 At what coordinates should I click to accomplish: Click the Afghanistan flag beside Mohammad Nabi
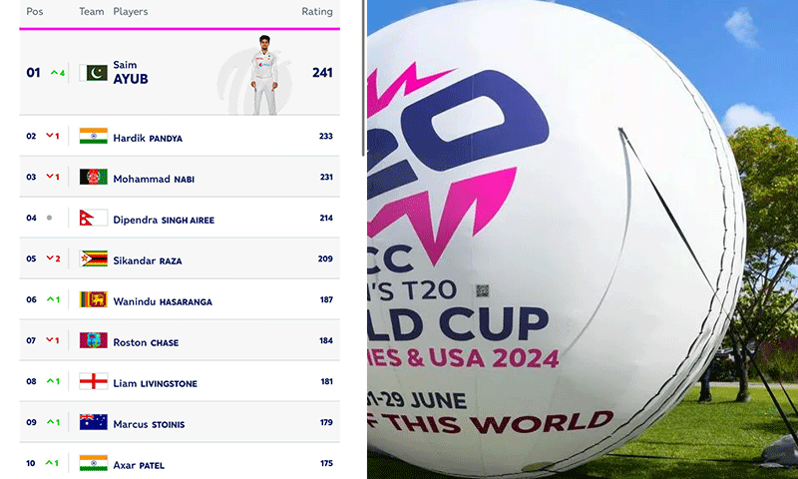pyautogui.click(x=93, y=177)
